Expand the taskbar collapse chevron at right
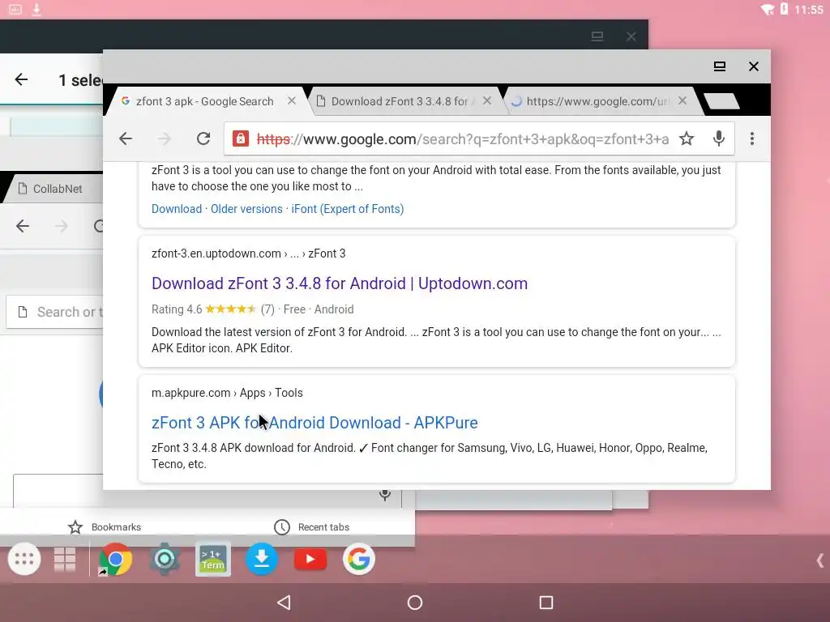Image resolution: width=830 pixels, height=622 pixels. coord(820,560)
